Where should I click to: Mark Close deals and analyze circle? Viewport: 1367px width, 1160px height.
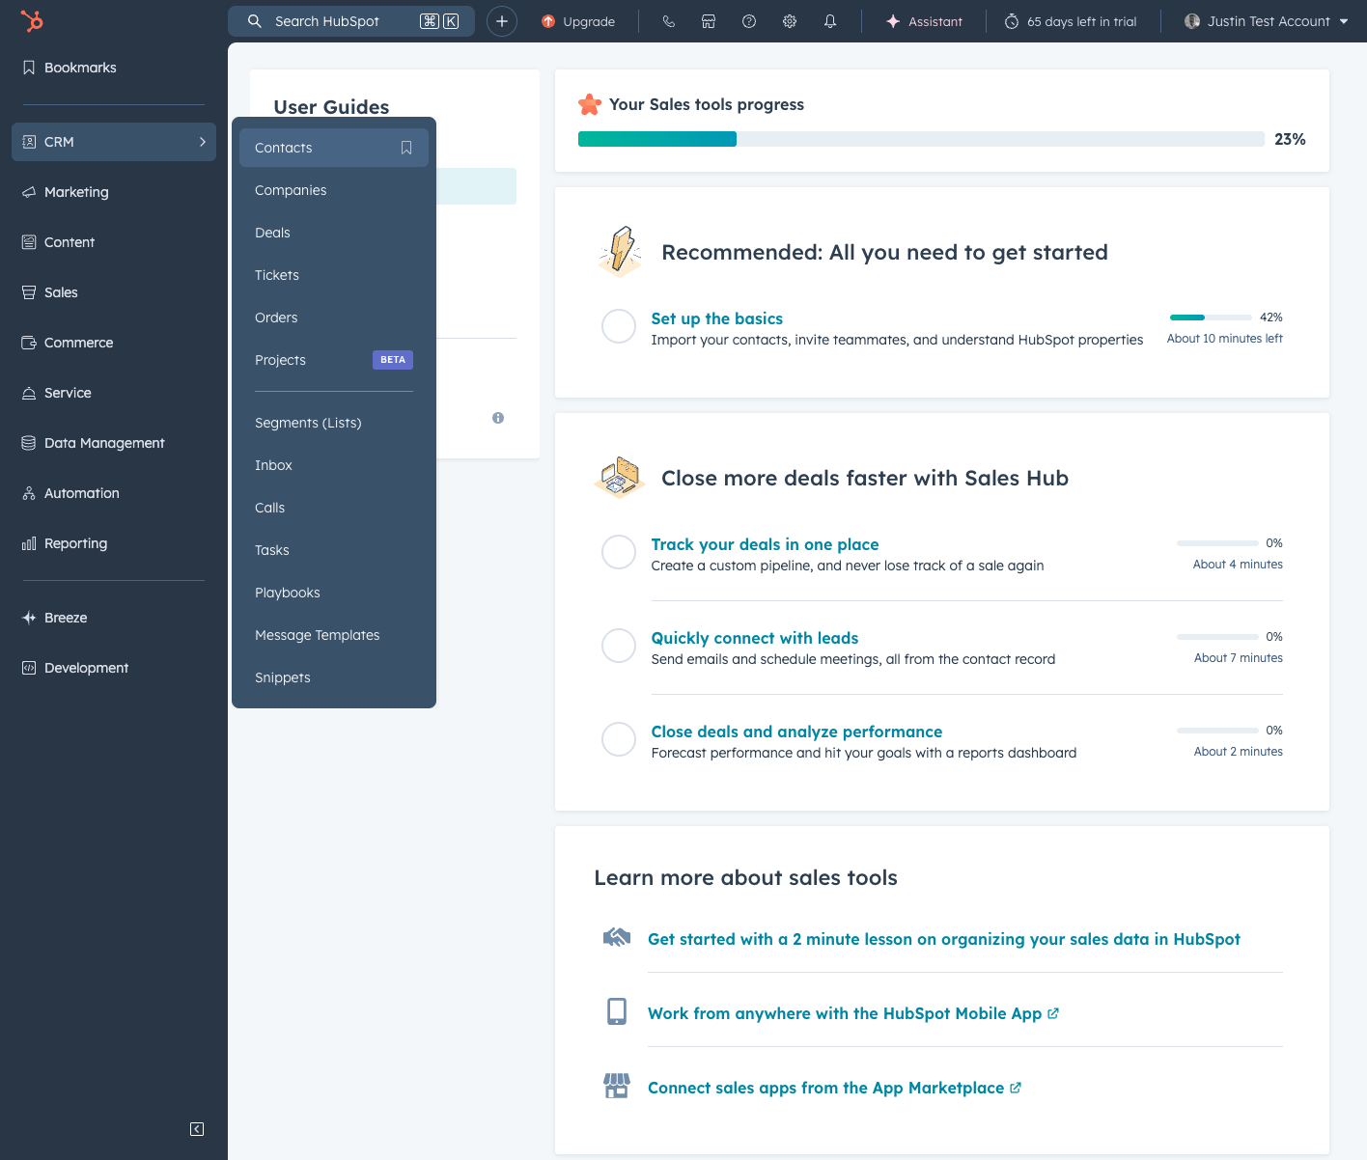[x=619, y=739]
